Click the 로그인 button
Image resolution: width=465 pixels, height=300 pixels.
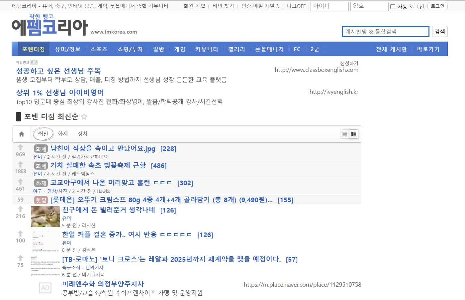(437, 6)
